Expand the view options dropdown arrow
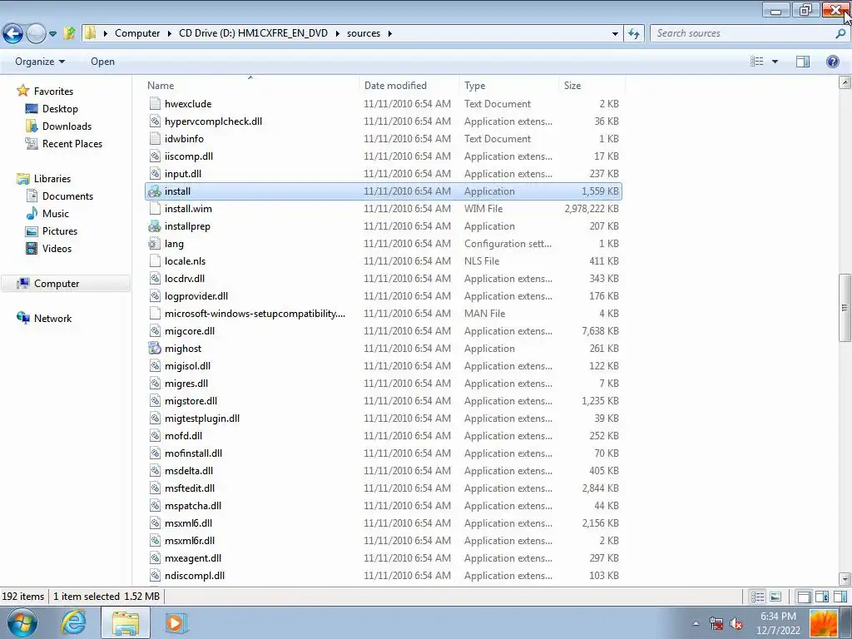Image resolution: width=852 pixels, height=639 pixels. [x=775, y=62]
